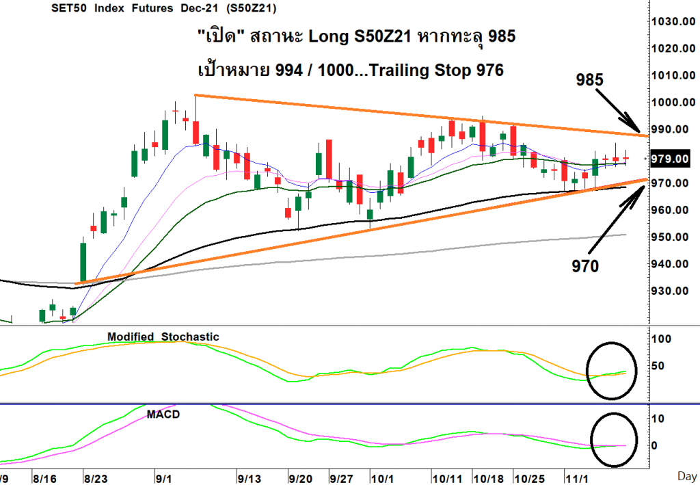Image resolution: width=700 pixels, height=485 pixels.
Task: Click the chart title SET50 Index Futures Dec-21 (S50Z21)
Action: 164,8
